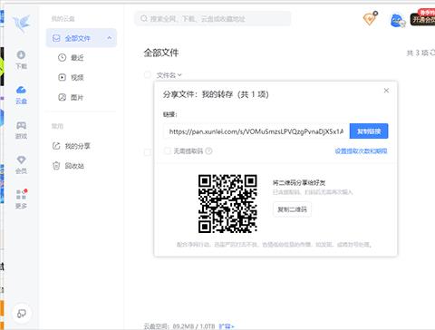This screenshot has width=435, height=330.
Task: Click the Xunlei bird logo
Action: pos(22,24)
